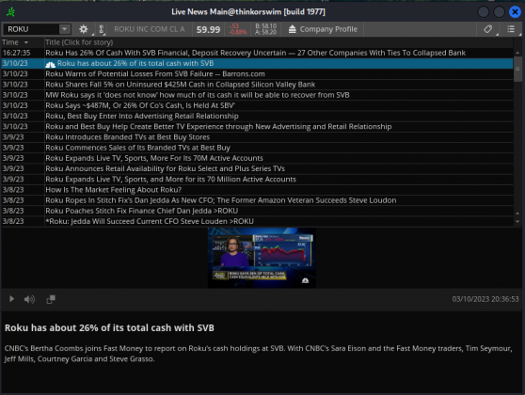This screenshot has width=525, height=395.
Task: Maximize the Live News window
Action: click(x=499, y=12)
